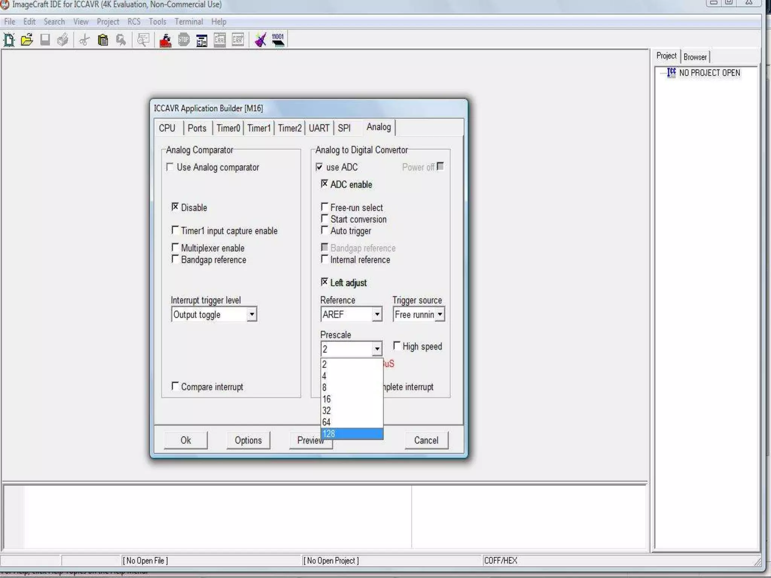Choose prescale 32 in dropdown list
The width and height of the screenshot is (771, 578).
tap(352, 411)
